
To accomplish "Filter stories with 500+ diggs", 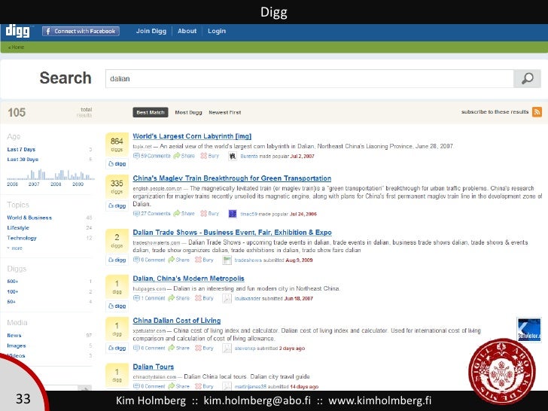I will (13, 282).
